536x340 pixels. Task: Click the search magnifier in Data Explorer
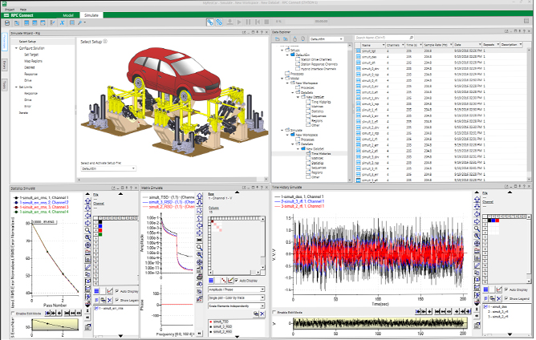tap(412, 38)
